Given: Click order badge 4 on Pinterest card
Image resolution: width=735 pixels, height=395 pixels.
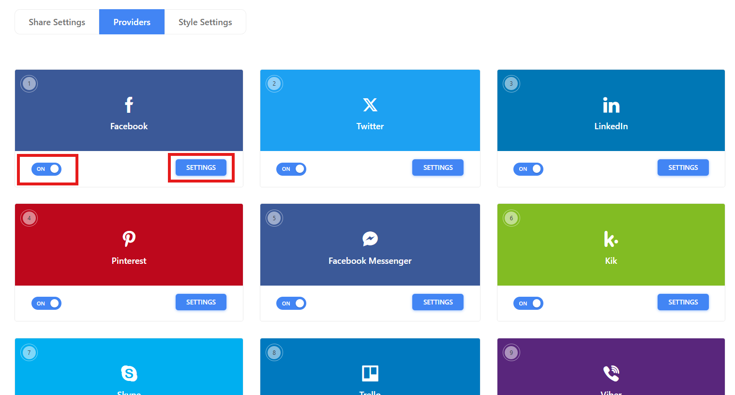Looking at the screenshot, I should 29,218.
